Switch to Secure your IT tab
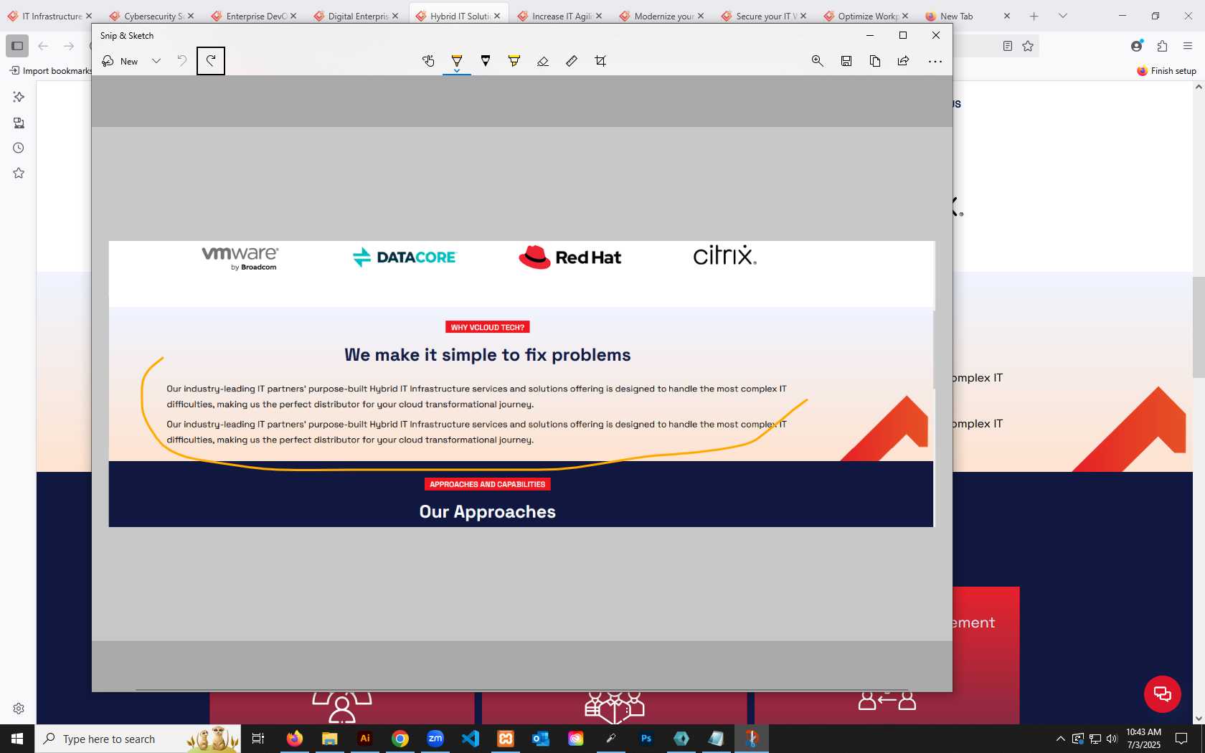Screen dimensions: 1205x753 tap(763, 16)
